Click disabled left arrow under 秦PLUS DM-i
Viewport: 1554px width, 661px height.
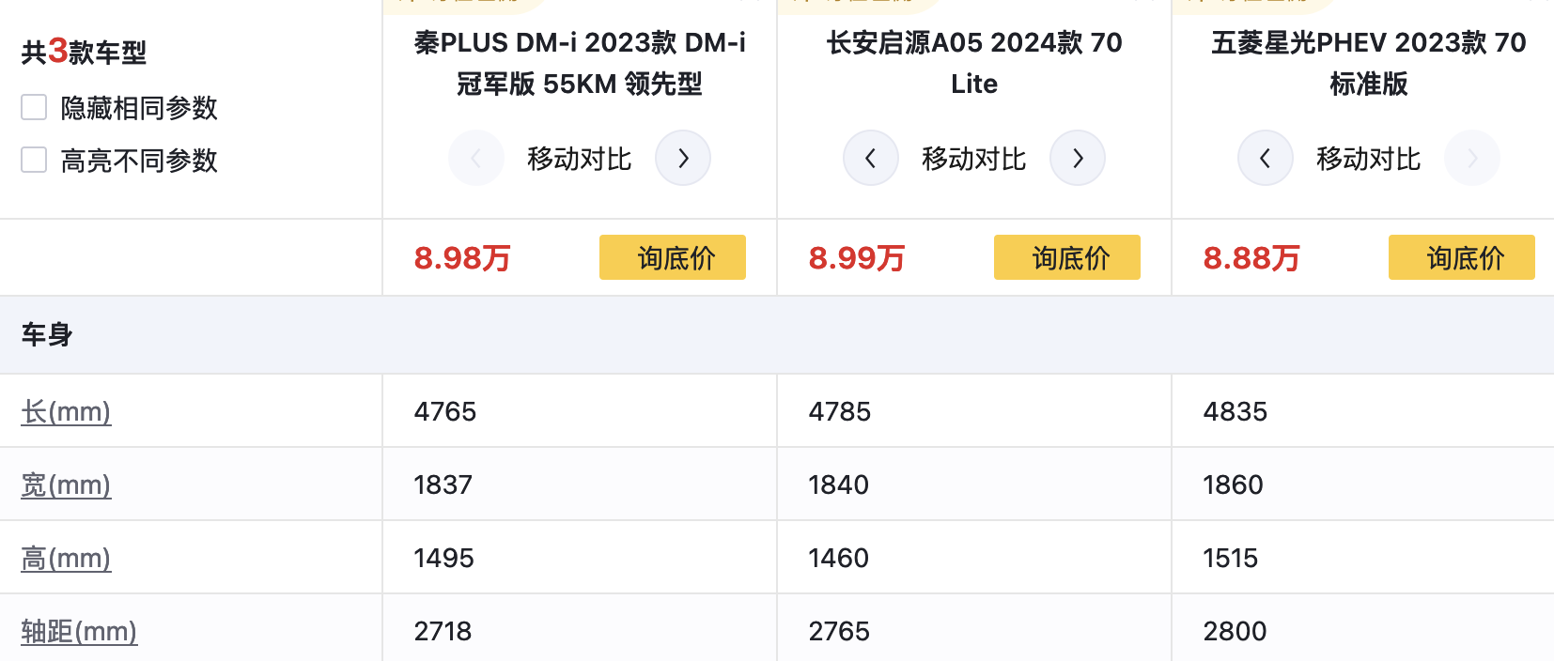click(x=476, y=158)
